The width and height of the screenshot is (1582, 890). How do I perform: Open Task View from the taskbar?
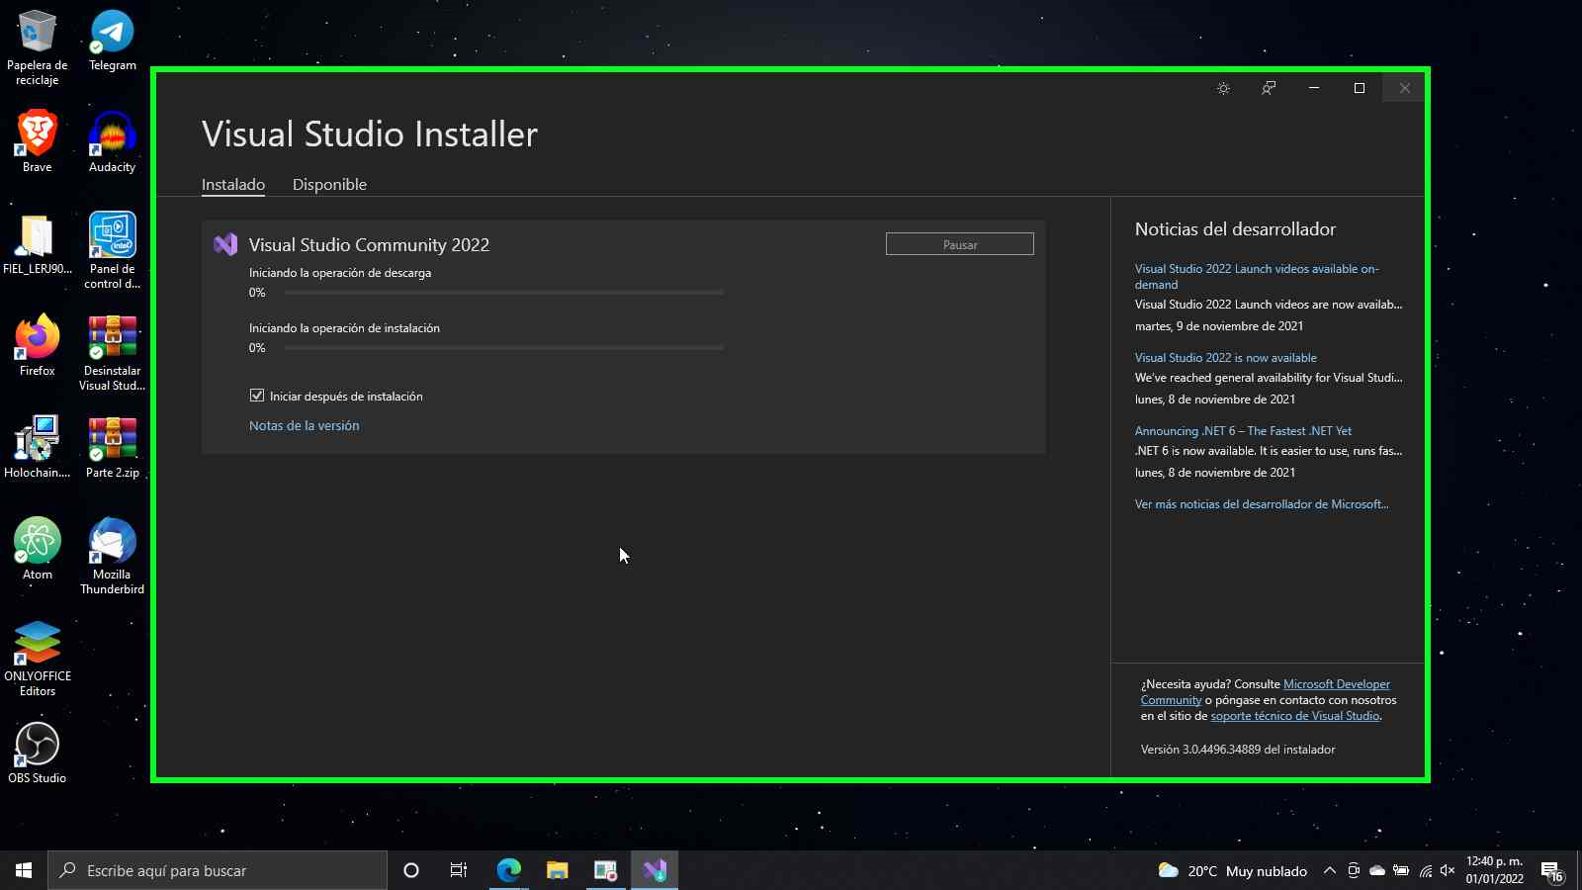[x=458, y=870]
